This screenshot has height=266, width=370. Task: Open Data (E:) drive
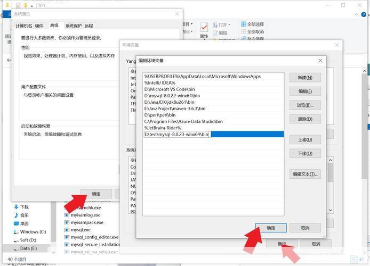point(25,248)
